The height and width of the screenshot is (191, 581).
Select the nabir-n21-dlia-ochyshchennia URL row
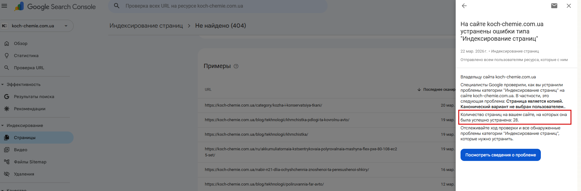pyautogui.click(x=327, y=170)
